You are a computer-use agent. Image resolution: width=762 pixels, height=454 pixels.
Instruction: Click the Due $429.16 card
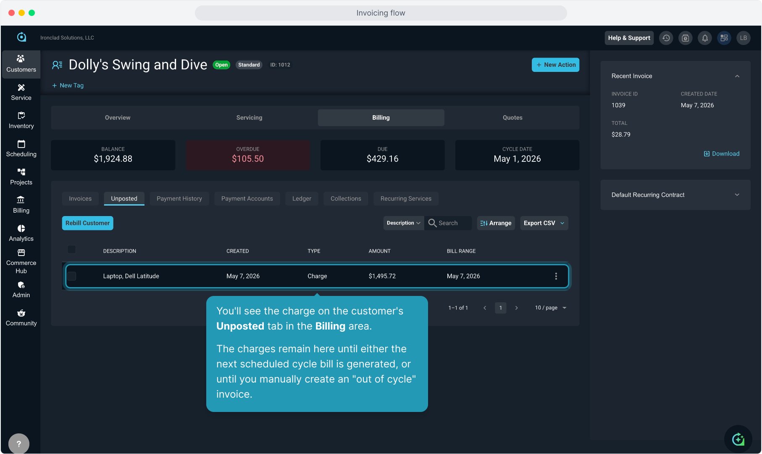[x=382, y=155]
